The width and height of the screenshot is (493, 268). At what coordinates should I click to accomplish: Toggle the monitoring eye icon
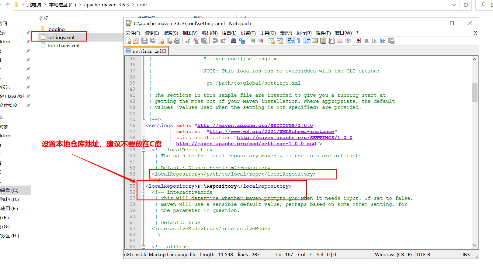[348, 41]
